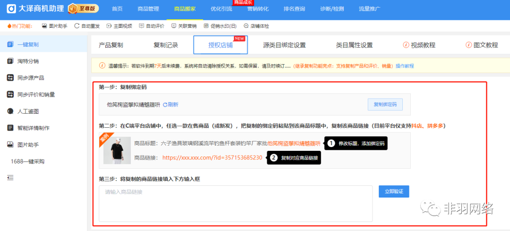The image size is (510, 231).
Task: Click the 自动重发 refresh icon
Action: (x=77, y=26)
